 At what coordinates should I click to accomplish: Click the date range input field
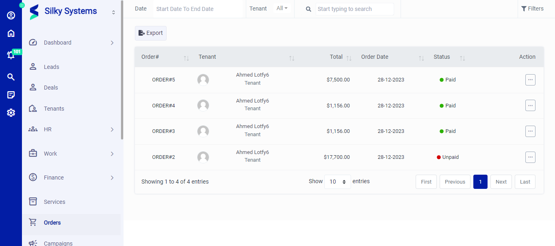(x=198, y=9)
